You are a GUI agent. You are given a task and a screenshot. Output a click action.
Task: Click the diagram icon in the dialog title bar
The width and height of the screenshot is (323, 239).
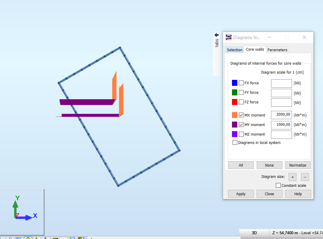click(x=228, y=37)
